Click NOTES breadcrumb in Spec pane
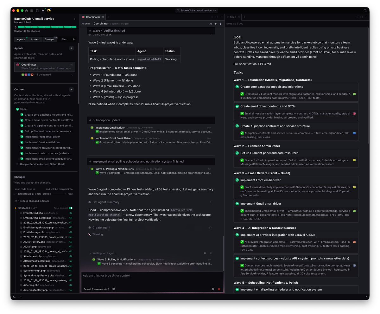Viewport: 380px width, 314px height. [230, 24]
